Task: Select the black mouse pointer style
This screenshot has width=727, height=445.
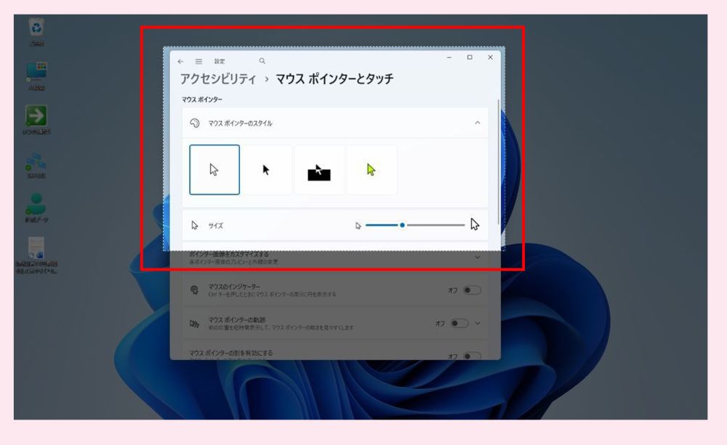Action: coord(267,170)
